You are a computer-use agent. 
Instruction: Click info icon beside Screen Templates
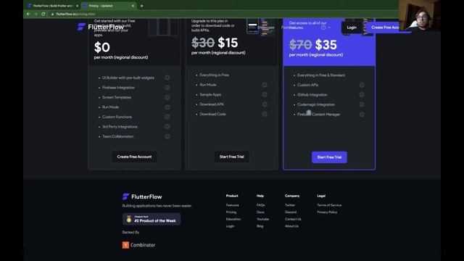coord(167,97)
